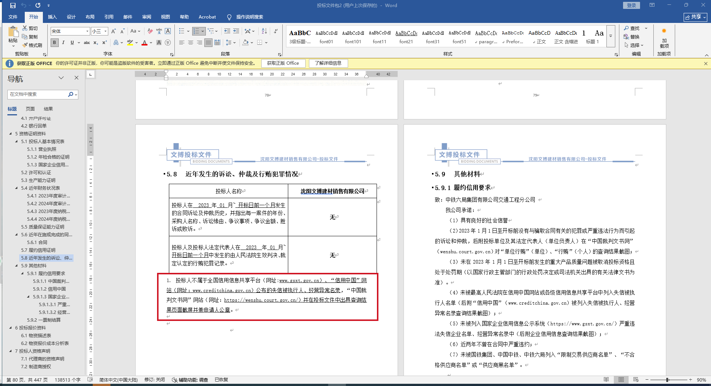
Task: Switch to the 布局 ribbon tab
Action: pos(90,17)
